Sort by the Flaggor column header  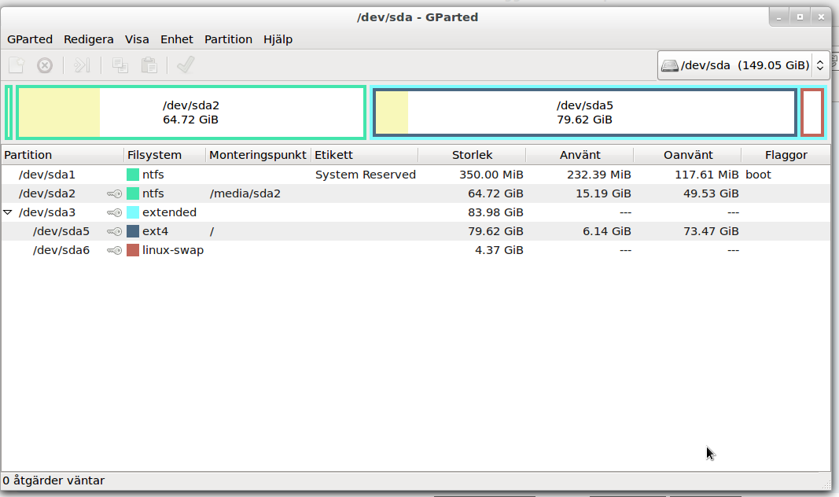point(786,155)
